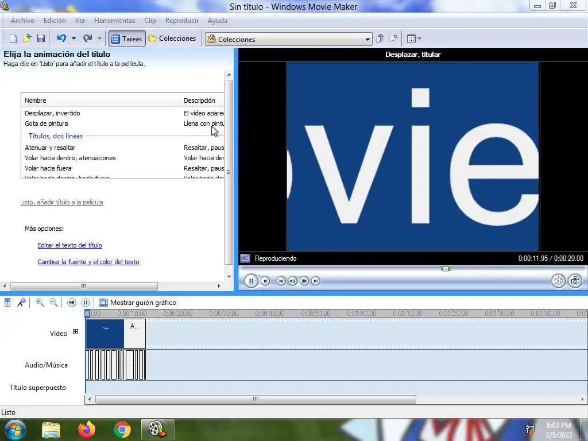Open the Reproducir menu

point(182,21)
